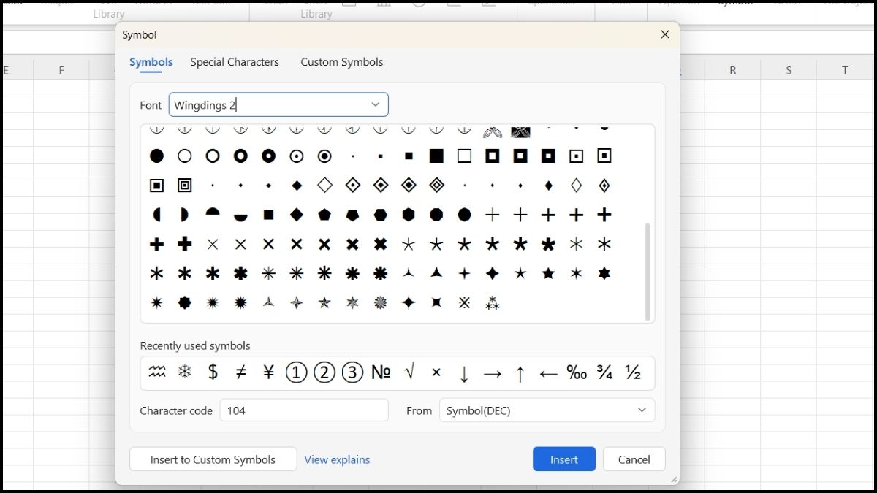Click the Aquarius wave recent symbol
The width and height of the screenshot is (877, 493).
tap(157, 372)
